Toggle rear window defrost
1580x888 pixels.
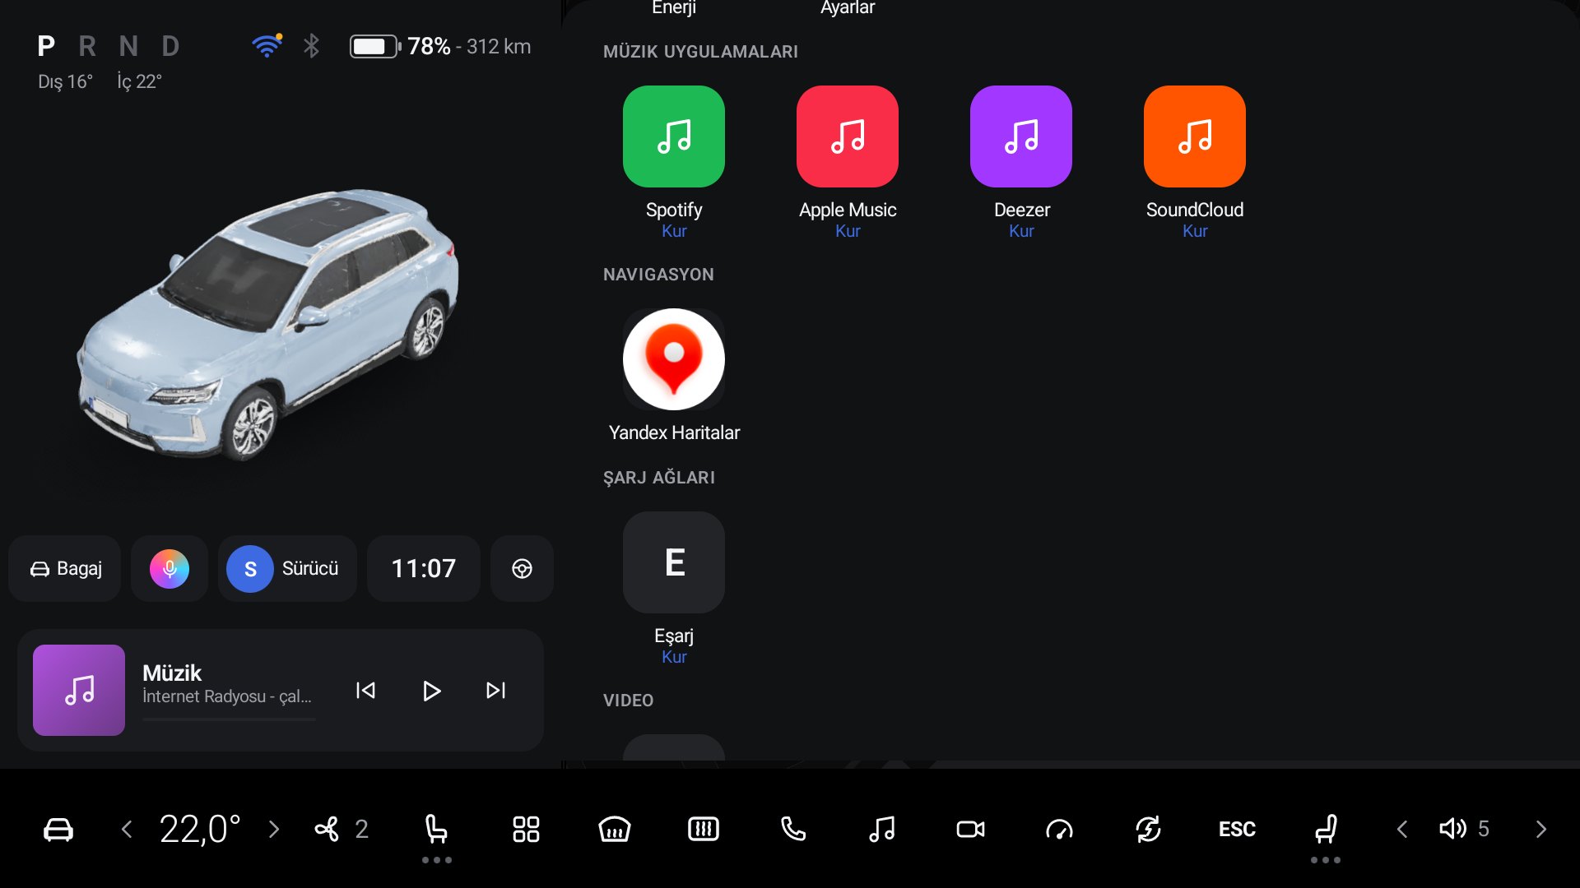coord(704,829)
